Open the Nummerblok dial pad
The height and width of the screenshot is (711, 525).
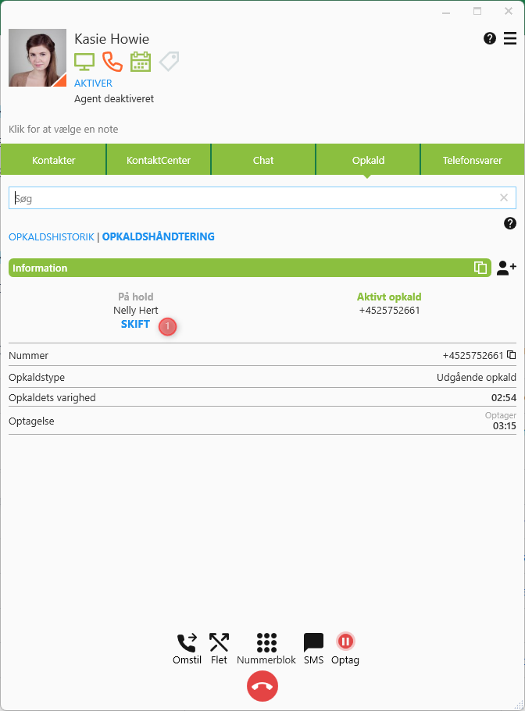[x=266, y=642]
